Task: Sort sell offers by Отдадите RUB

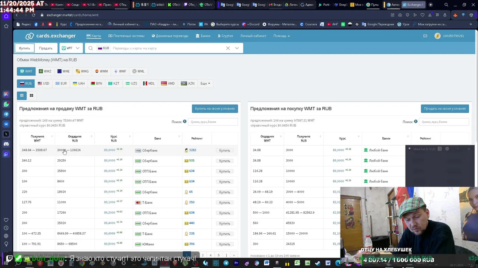Action: tap(75, 138)
